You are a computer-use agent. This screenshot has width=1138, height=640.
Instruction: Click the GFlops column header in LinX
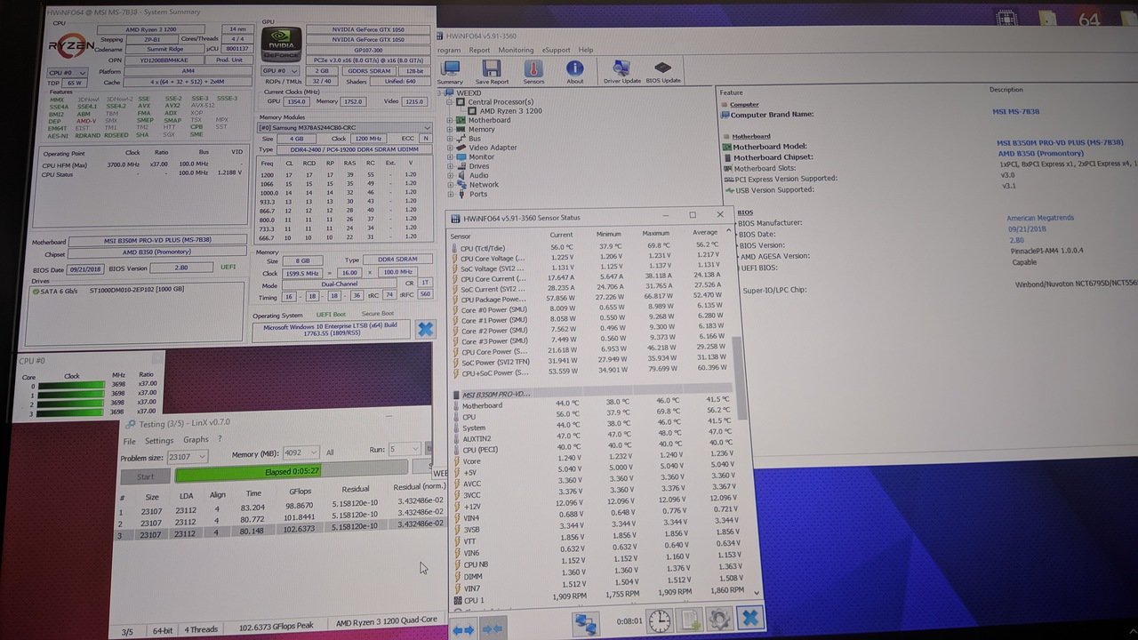[301, 492]
